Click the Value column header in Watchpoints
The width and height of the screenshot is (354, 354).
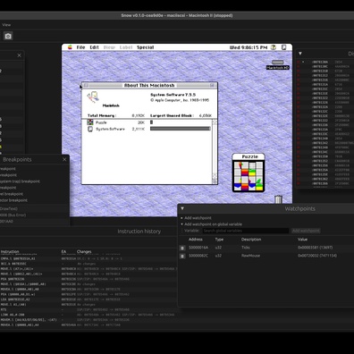[x=302, y=240]
